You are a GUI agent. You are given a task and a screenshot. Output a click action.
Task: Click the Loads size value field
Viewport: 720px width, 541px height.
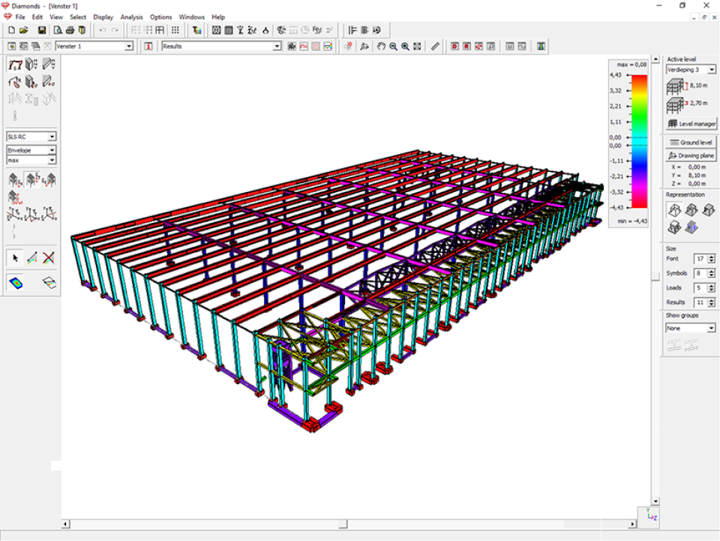(x=700, y=288)
